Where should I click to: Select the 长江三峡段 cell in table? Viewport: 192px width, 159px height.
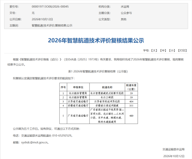[107, 97]
